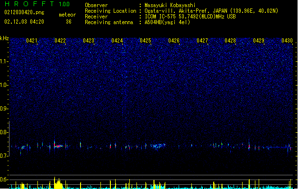This screenshot has width=298, height=189.
Task: Click the 0425 time marker
Action: [x=145, y=41]
